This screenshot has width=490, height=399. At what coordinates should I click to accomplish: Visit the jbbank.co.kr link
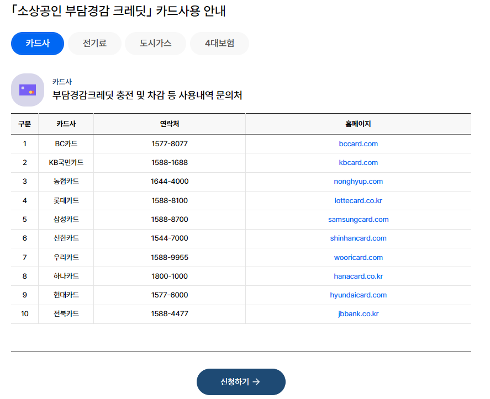[x=358, y=314]
